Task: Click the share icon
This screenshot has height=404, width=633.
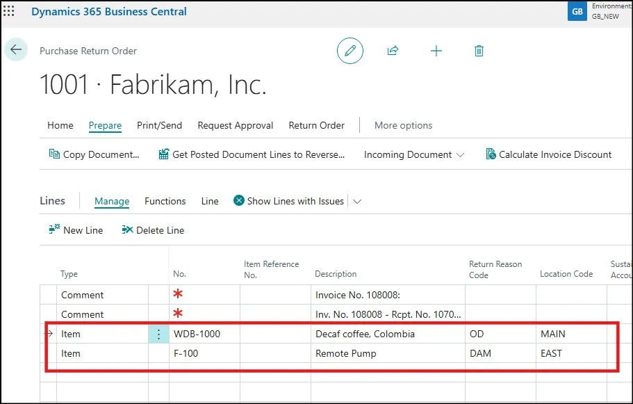Action: click(393, 51)
